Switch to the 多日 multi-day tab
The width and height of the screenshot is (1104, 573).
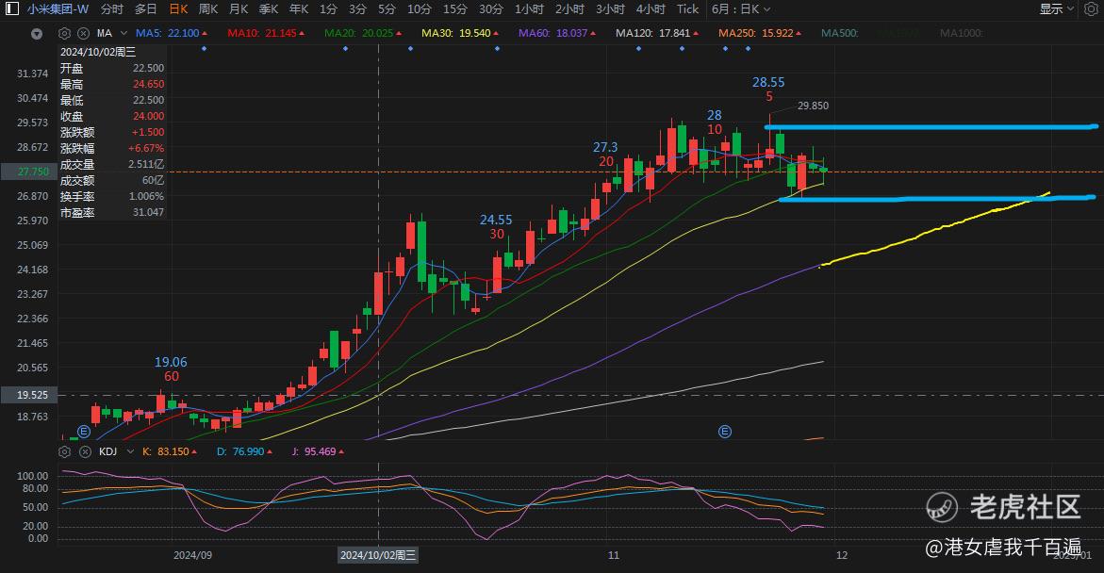pyautogui.click(x=146, y=9)
